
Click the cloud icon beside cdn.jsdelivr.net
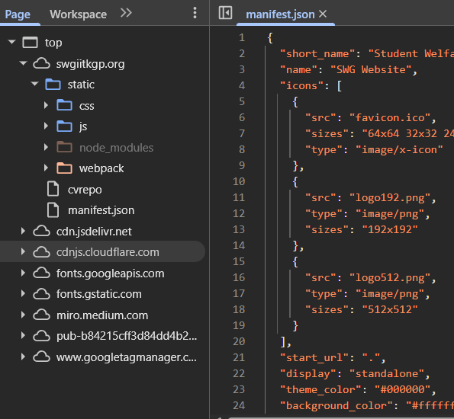pyautogui.click(x=41, y=231)
